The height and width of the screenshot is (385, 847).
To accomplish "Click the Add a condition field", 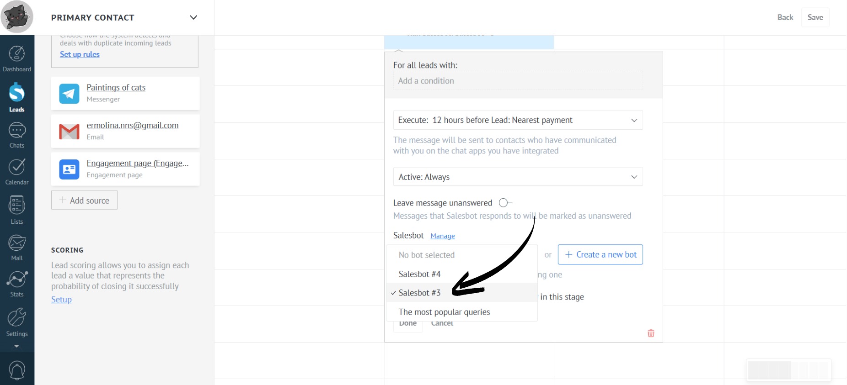I will pyautogui.click(x=518, y=81).
